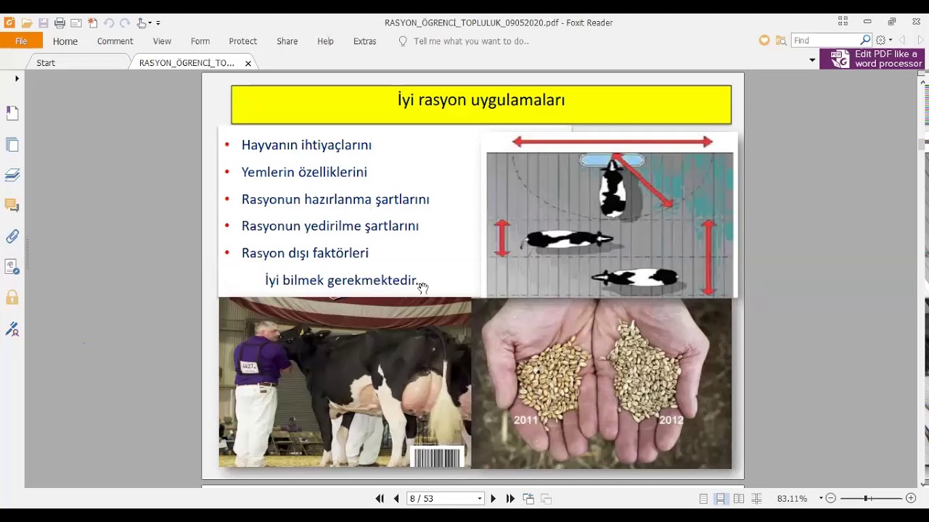929x522 pixels.
Task: Open the page number dropdown arrow
Action: [480, 499]
